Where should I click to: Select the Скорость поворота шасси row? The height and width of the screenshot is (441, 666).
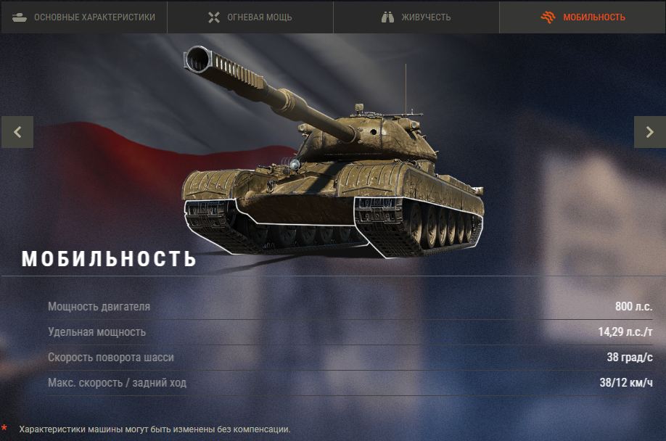pos(350,358)
